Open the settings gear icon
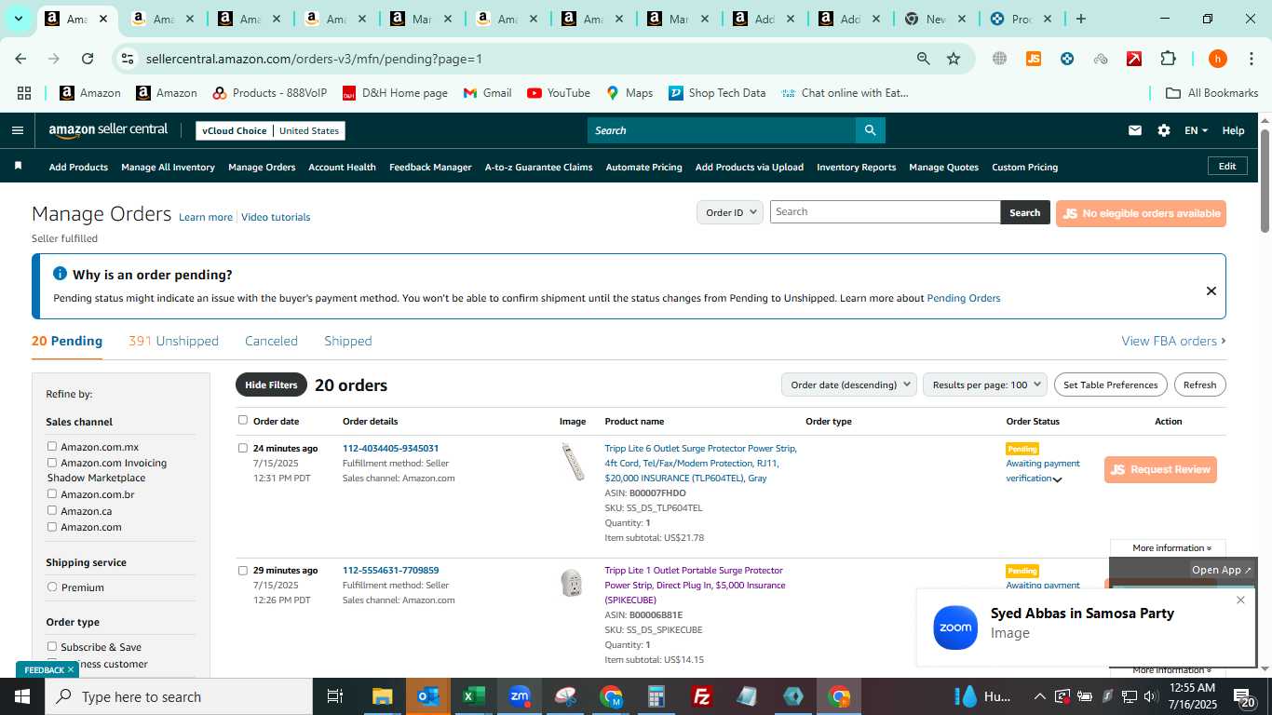The image size is (1272, 715). 1163,130
